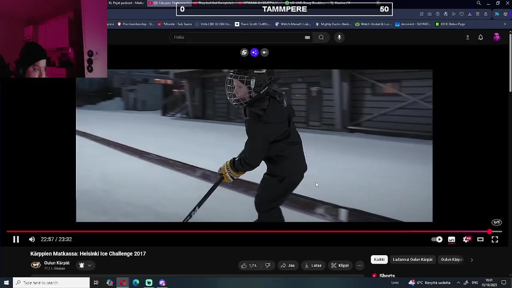Create a clip with Klippi
The image size is (512, 288).
point(340,265)
